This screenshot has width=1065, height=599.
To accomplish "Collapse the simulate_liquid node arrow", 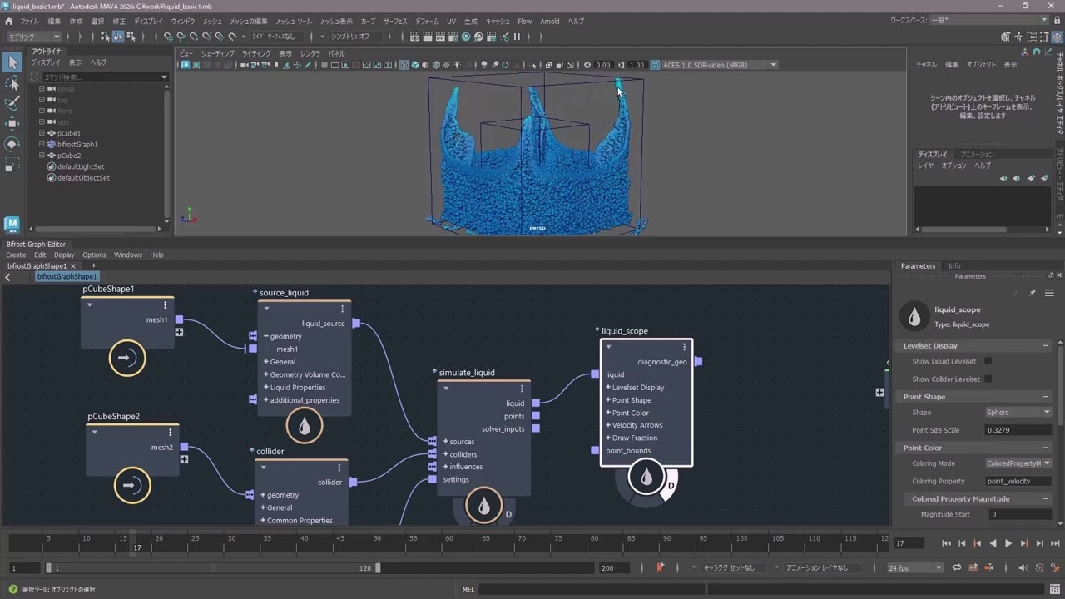I will [446, 389].
